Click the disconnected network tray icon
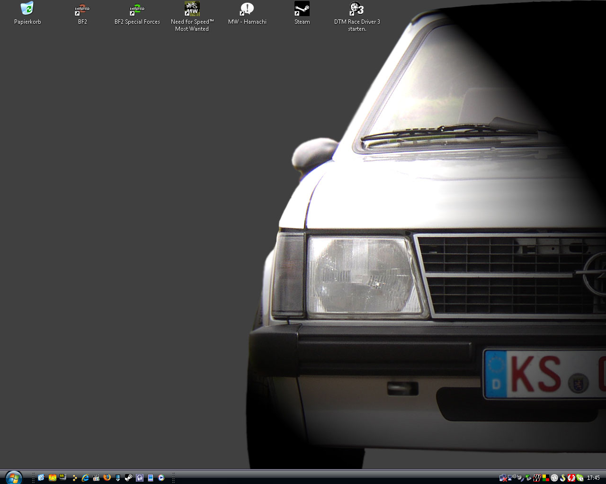606x484 pixels. click(x=503, y=478)
